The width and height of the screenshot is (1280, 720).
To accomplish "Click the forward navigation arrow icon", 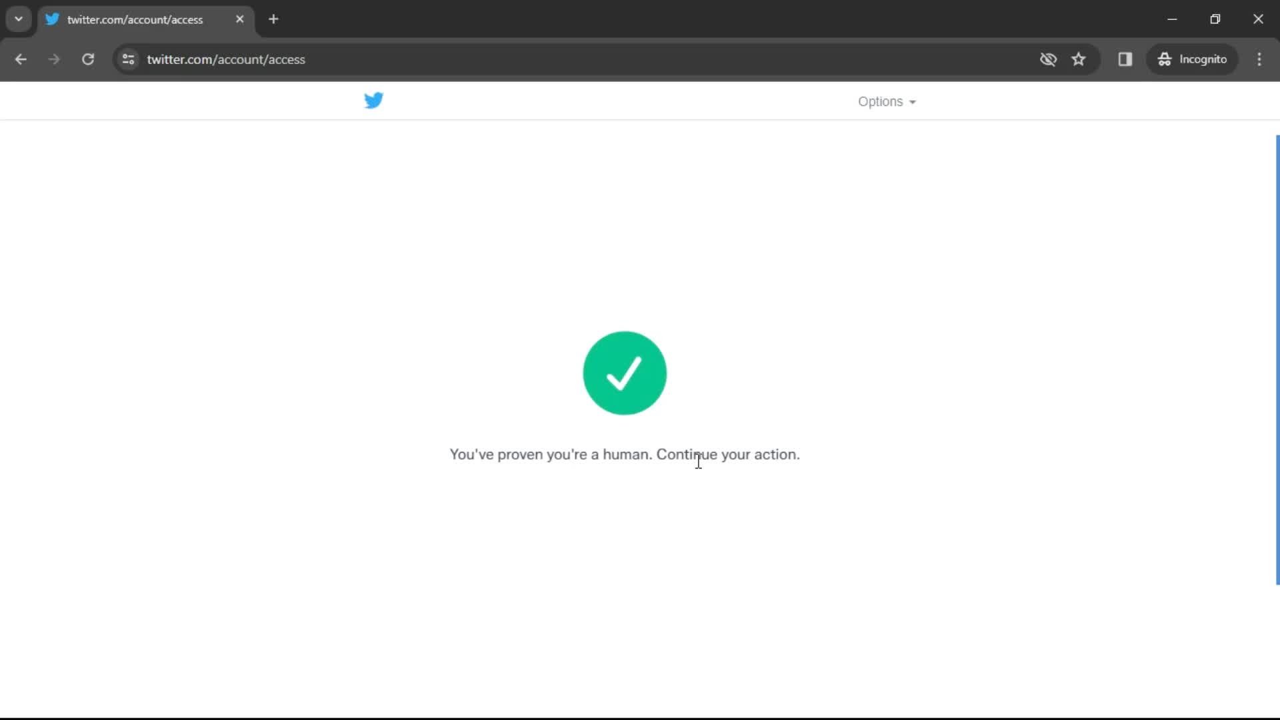I will click(x=55, y=59).
